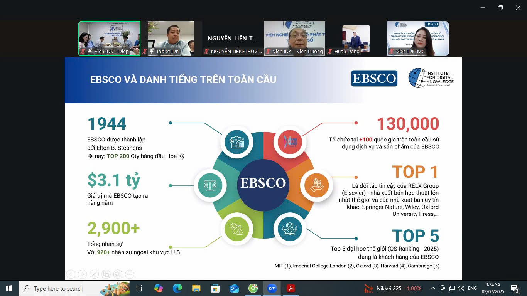Click the balance scale icon on the slide

(210, 185)
